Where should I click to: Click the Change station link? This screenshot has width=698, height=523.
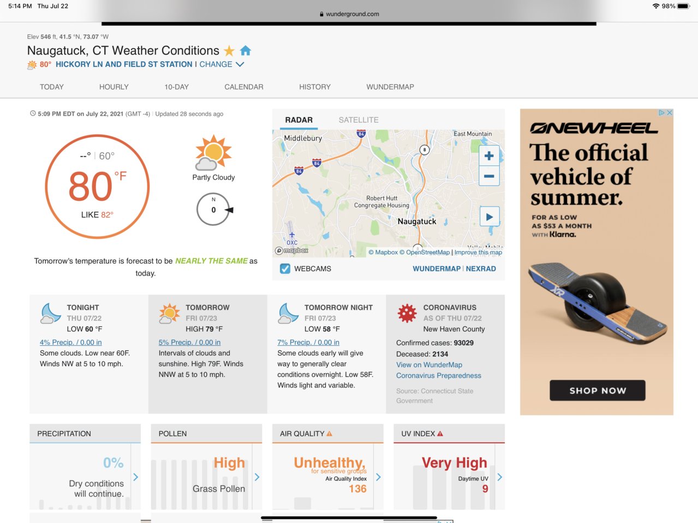(x=216, y=64)
